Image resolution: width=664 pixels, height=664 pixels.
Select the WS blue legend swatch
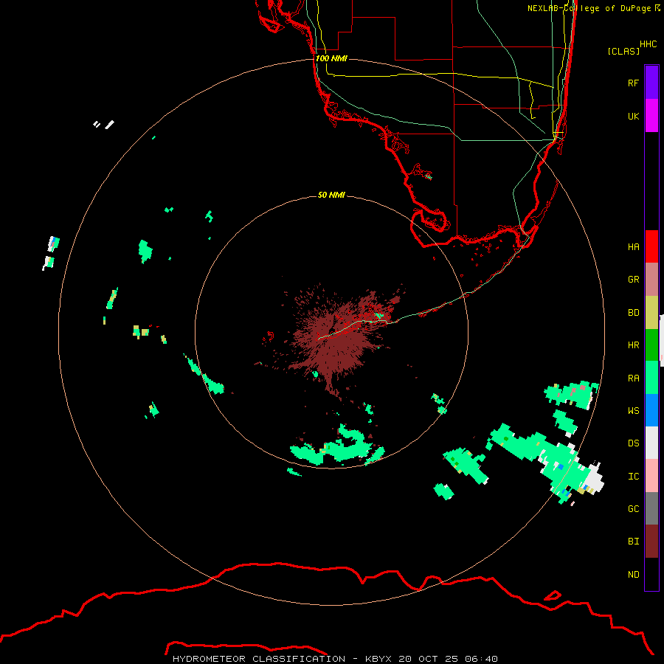[651, 410]
